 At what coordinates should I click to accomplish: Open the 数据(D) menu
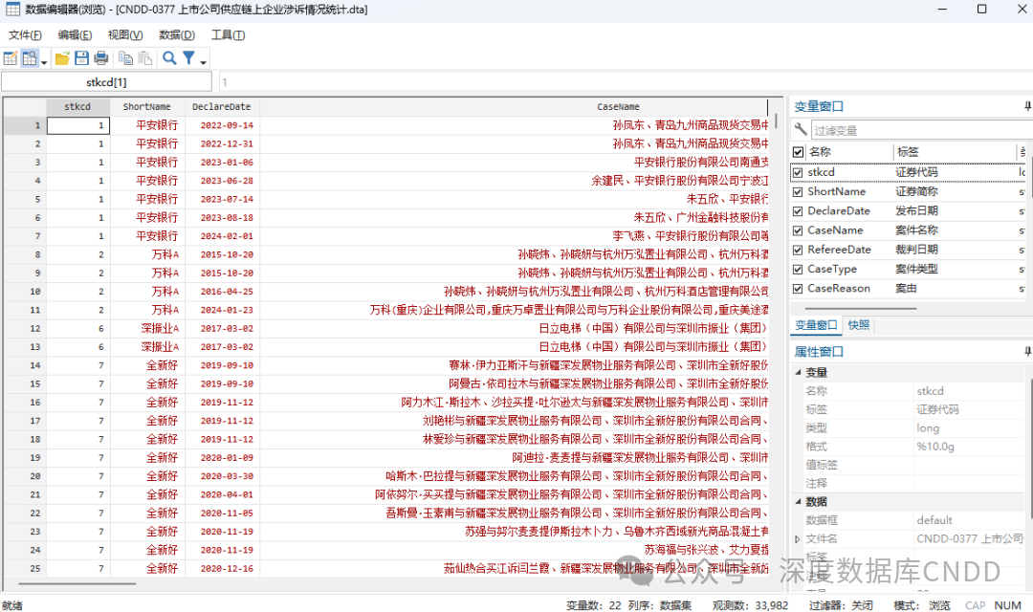(176, 35)
